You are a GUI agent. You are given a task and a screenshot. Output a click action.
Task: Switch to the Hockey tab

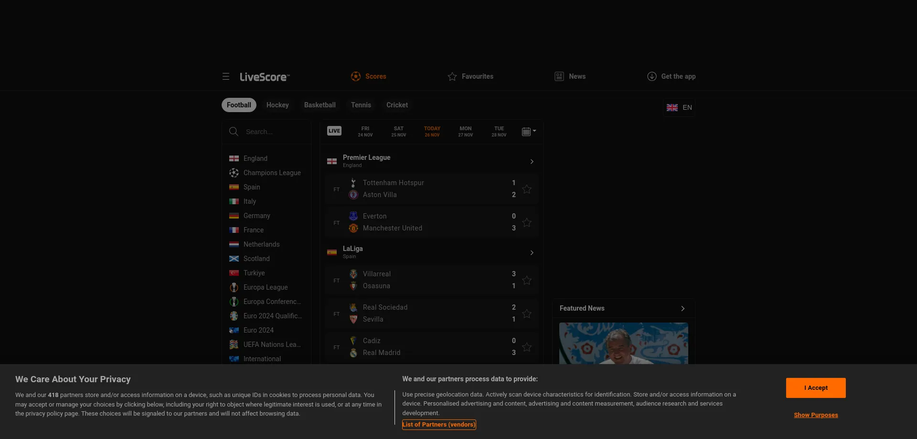click(277, 105)
